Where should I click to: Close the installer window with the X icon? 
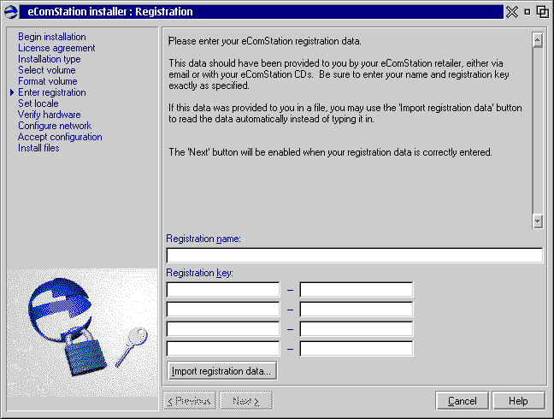[512, 12]
